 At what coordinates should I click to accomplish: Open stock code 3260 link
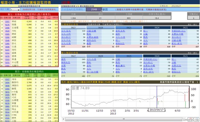pyautogui.click(x=7, y=37)
